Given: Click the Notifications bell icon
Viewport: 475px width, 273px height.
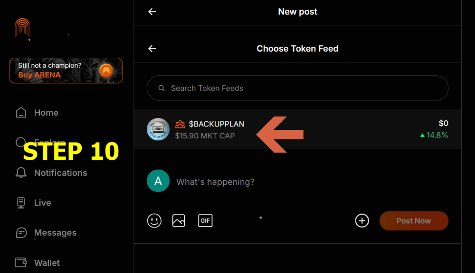Looking at the screenshot, I should click(x=21, y=173).
